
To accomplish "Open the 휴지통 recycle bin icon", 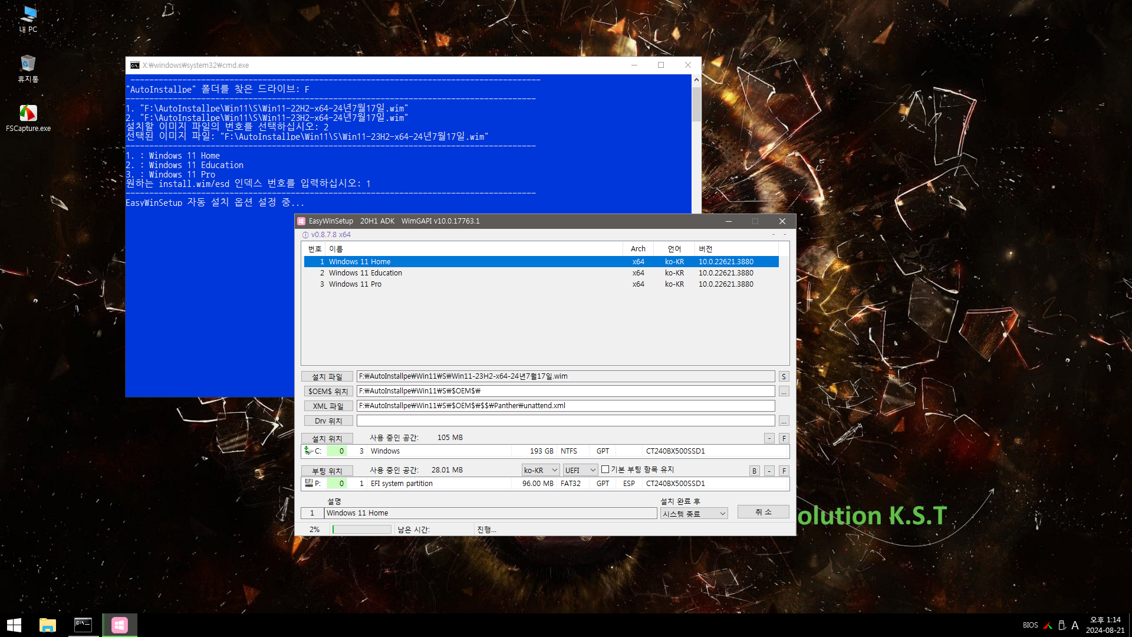I will [28, 68].
